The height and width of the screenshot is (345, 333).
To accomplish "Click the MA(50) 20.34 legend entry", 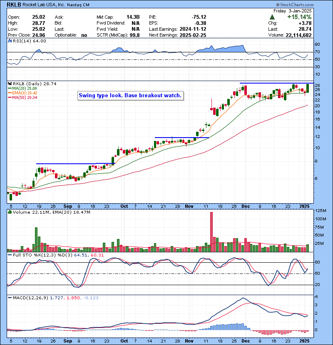I will [x=22, y=97].
